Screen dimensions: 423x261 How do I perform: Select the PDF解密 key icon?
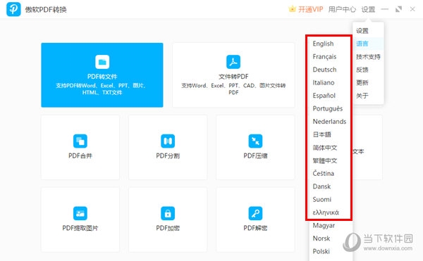(255, 213)
